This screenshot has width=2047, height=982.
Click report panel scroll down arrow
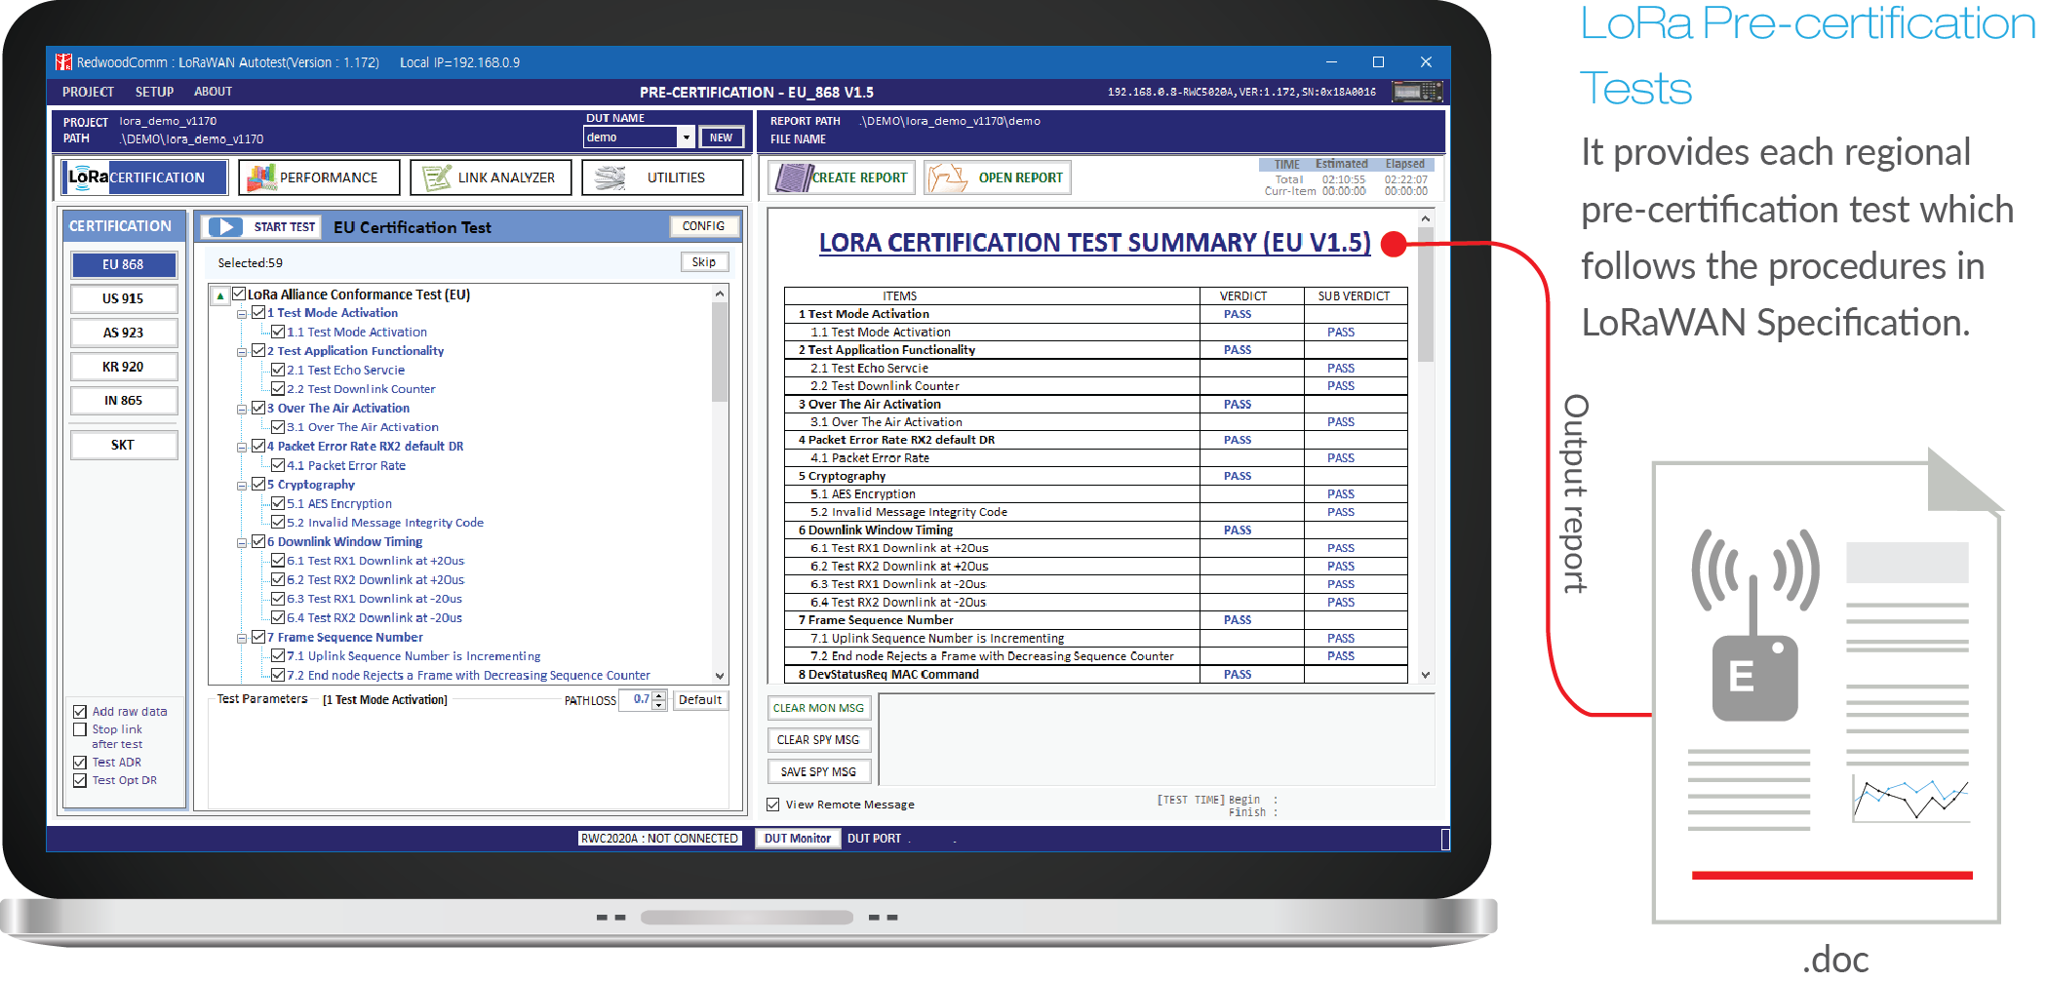coord(1426,675)
